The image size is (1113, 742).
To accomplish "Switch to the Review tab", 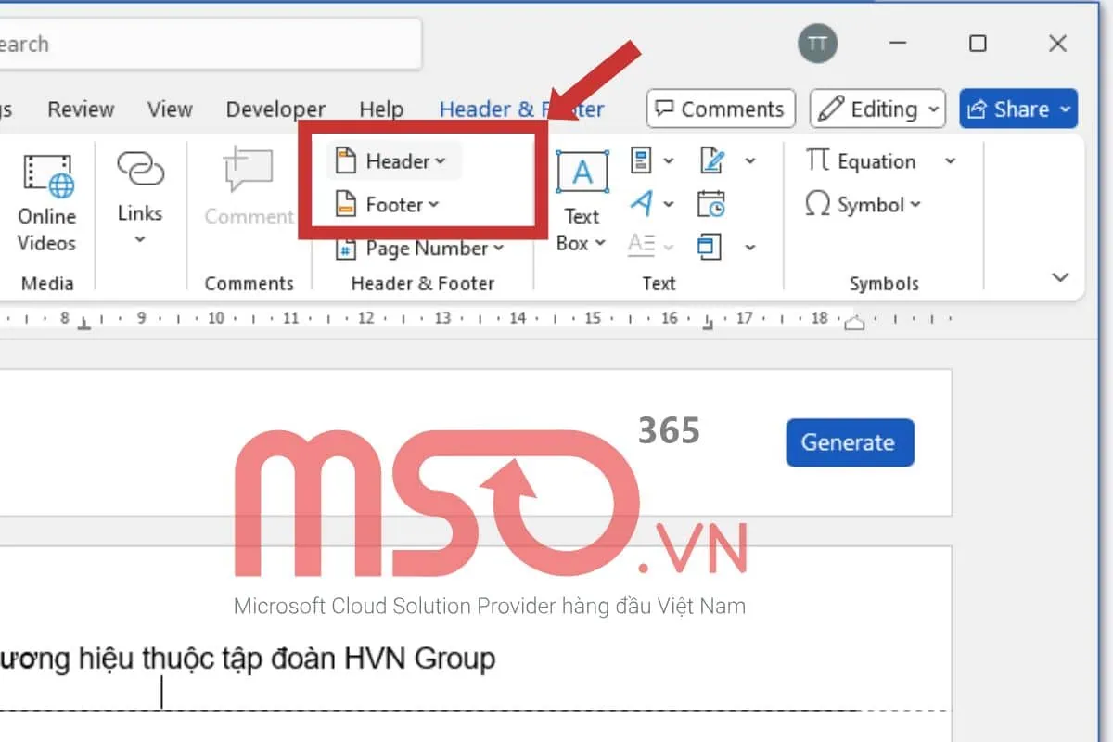I will (81, 109).
